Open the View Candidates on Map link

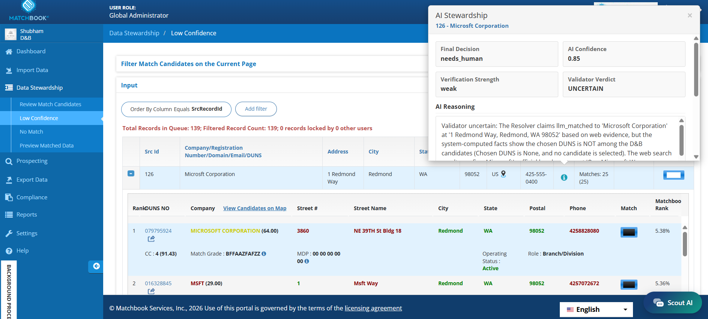point(255,208)
